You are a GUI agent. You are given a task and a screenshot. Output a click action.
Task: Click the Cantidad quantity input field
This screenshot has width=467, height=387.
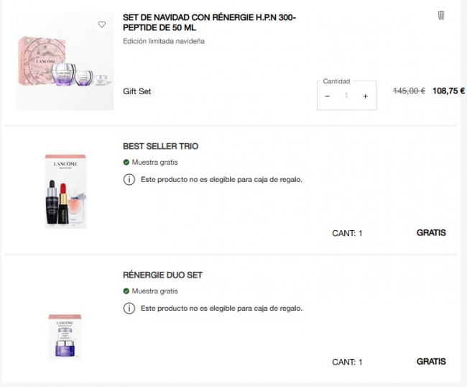pyautogui.click(x=346, y=96)
